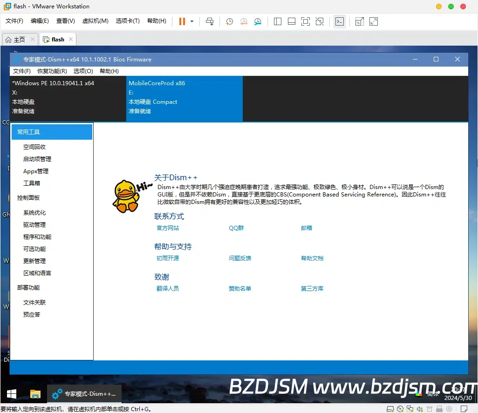Toggle the thumbnail bar view icon

(292, 21)
